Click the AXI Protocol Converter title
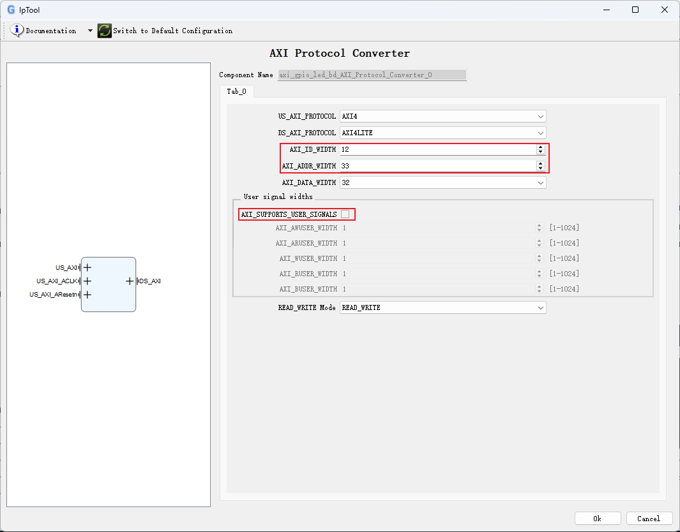680x532 pixels. [340, 54]
